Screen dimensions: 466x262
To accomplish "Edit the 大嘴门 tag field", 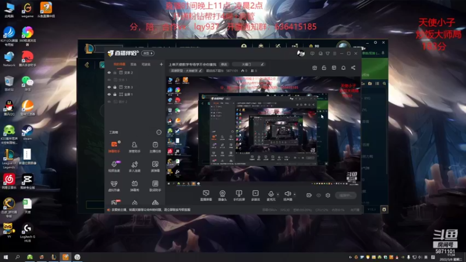I will click(249, 64).
